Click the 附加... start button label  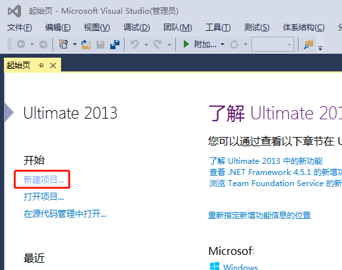pyautogui.click(x=205, y=45)
